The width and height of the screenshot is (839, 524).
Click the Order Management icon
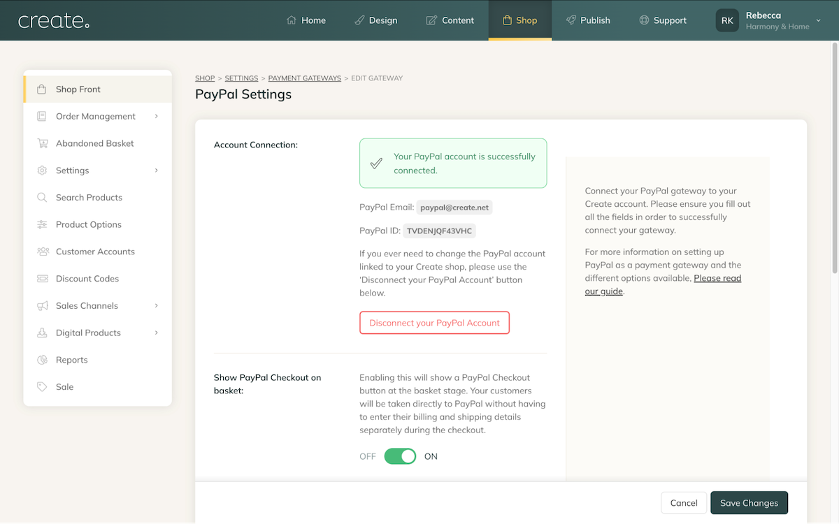(42, 117)
